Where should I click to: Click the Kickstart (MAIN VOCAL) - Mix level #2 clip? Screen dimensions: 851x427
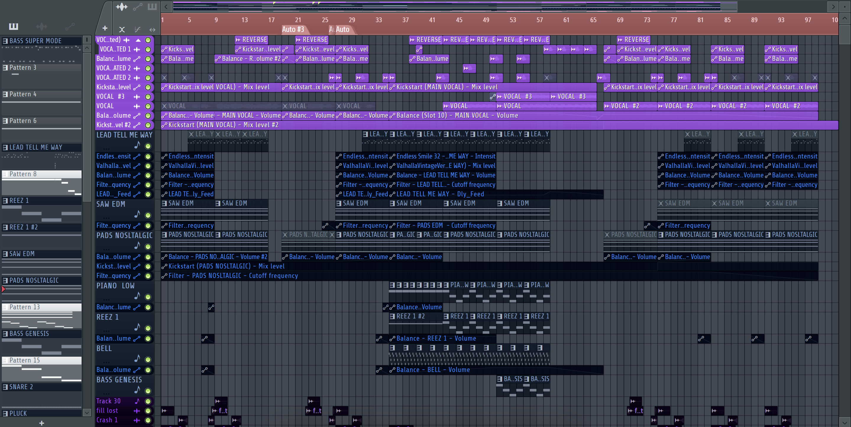[x=499, y=125]
